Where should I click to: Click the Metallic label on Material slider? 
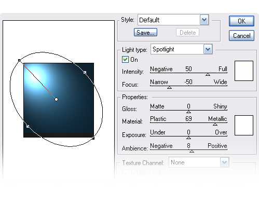217,119
